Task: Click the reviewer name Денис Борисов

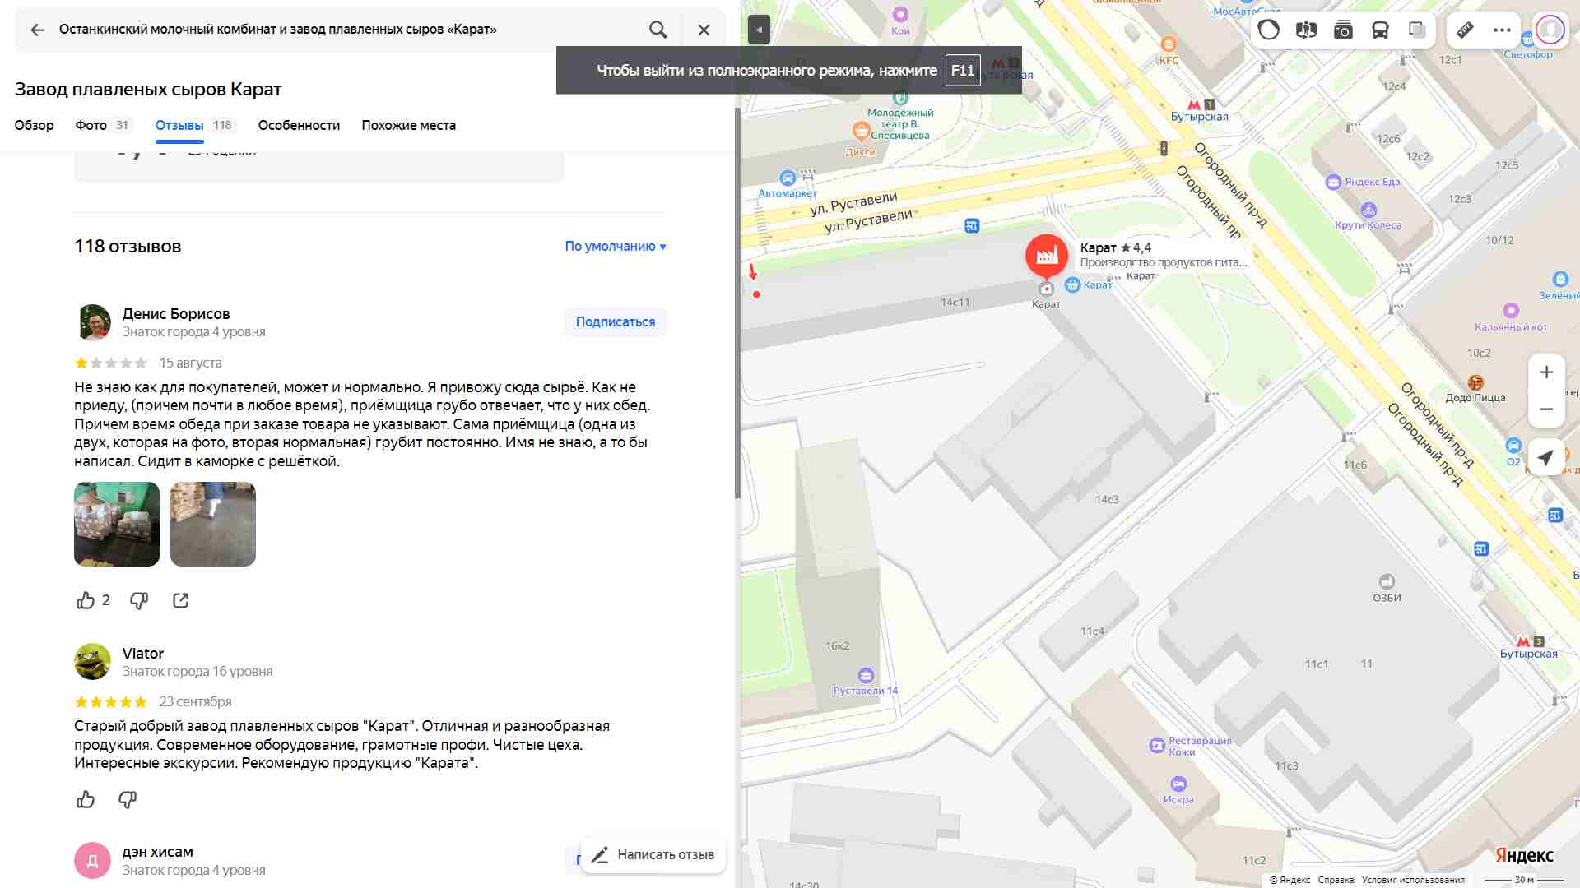Action: [176, 313]
